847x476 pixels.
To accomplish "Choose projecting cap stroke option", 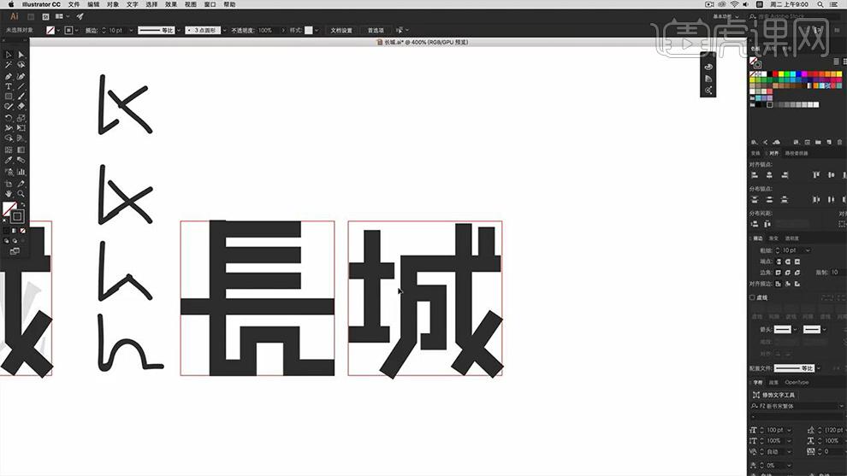I will coord(797,262).
